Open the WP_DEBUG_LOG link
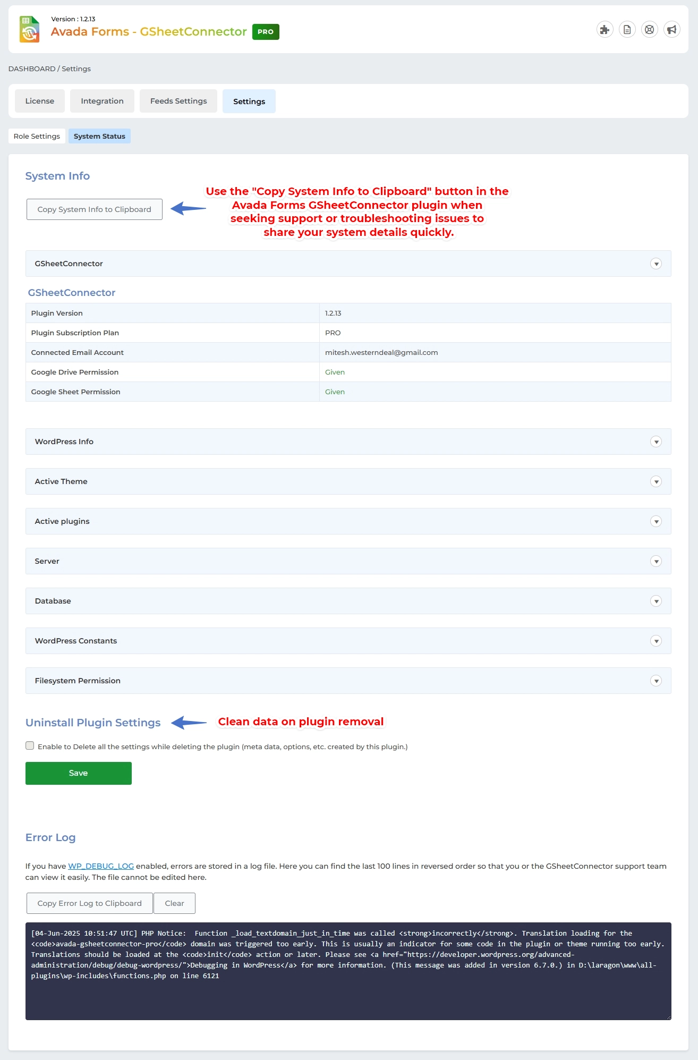This screenshot has height=1060, width=698. coord(101,866)
